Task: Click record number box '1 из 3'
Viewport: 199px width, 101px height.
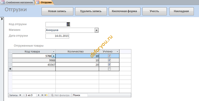Action: click(31, 95)
